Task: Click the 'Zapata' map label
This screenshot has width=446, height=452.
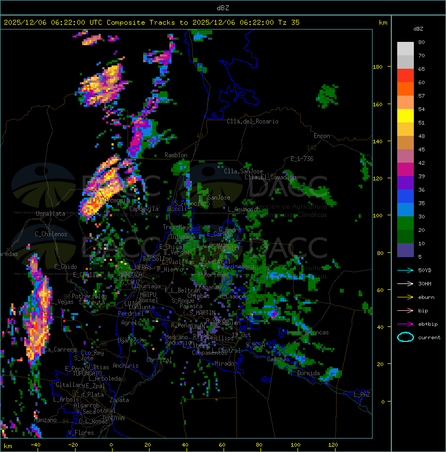Action: pos(119,400)
